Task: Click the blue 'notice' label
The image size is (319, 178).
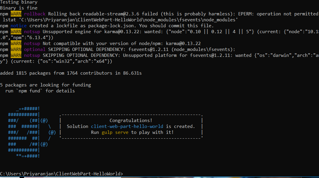Action: point(18,26)
